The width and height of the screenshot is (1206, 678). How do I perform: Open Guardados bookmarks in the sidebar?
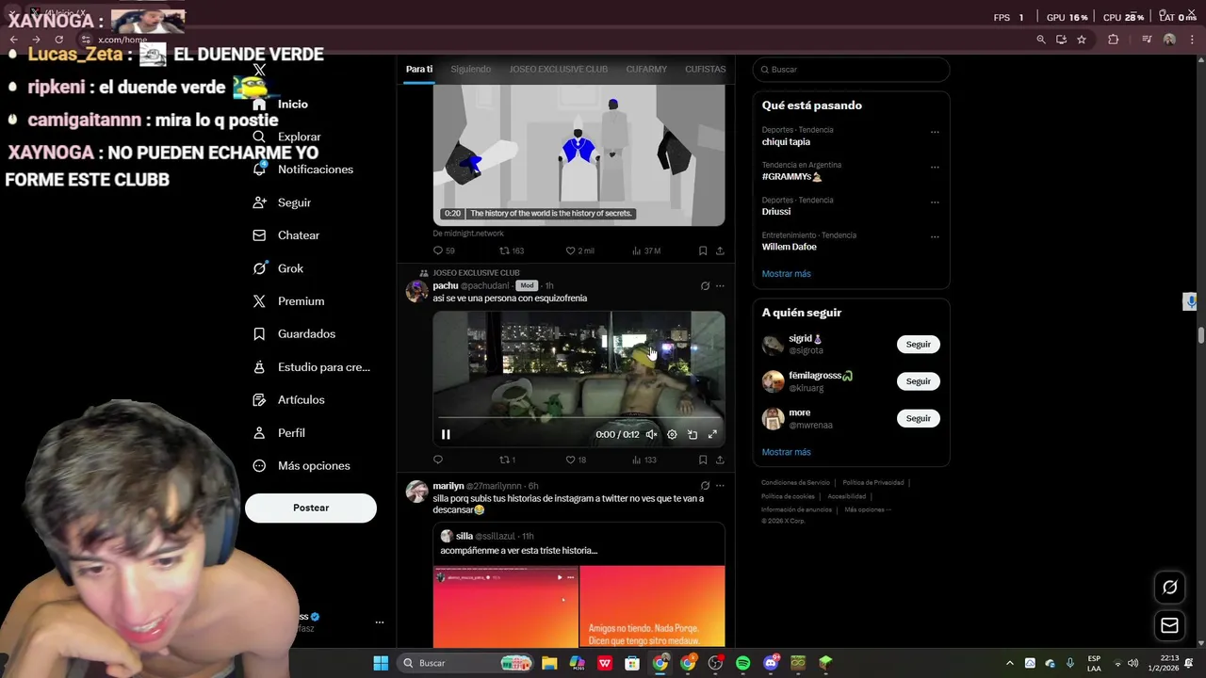294,334
